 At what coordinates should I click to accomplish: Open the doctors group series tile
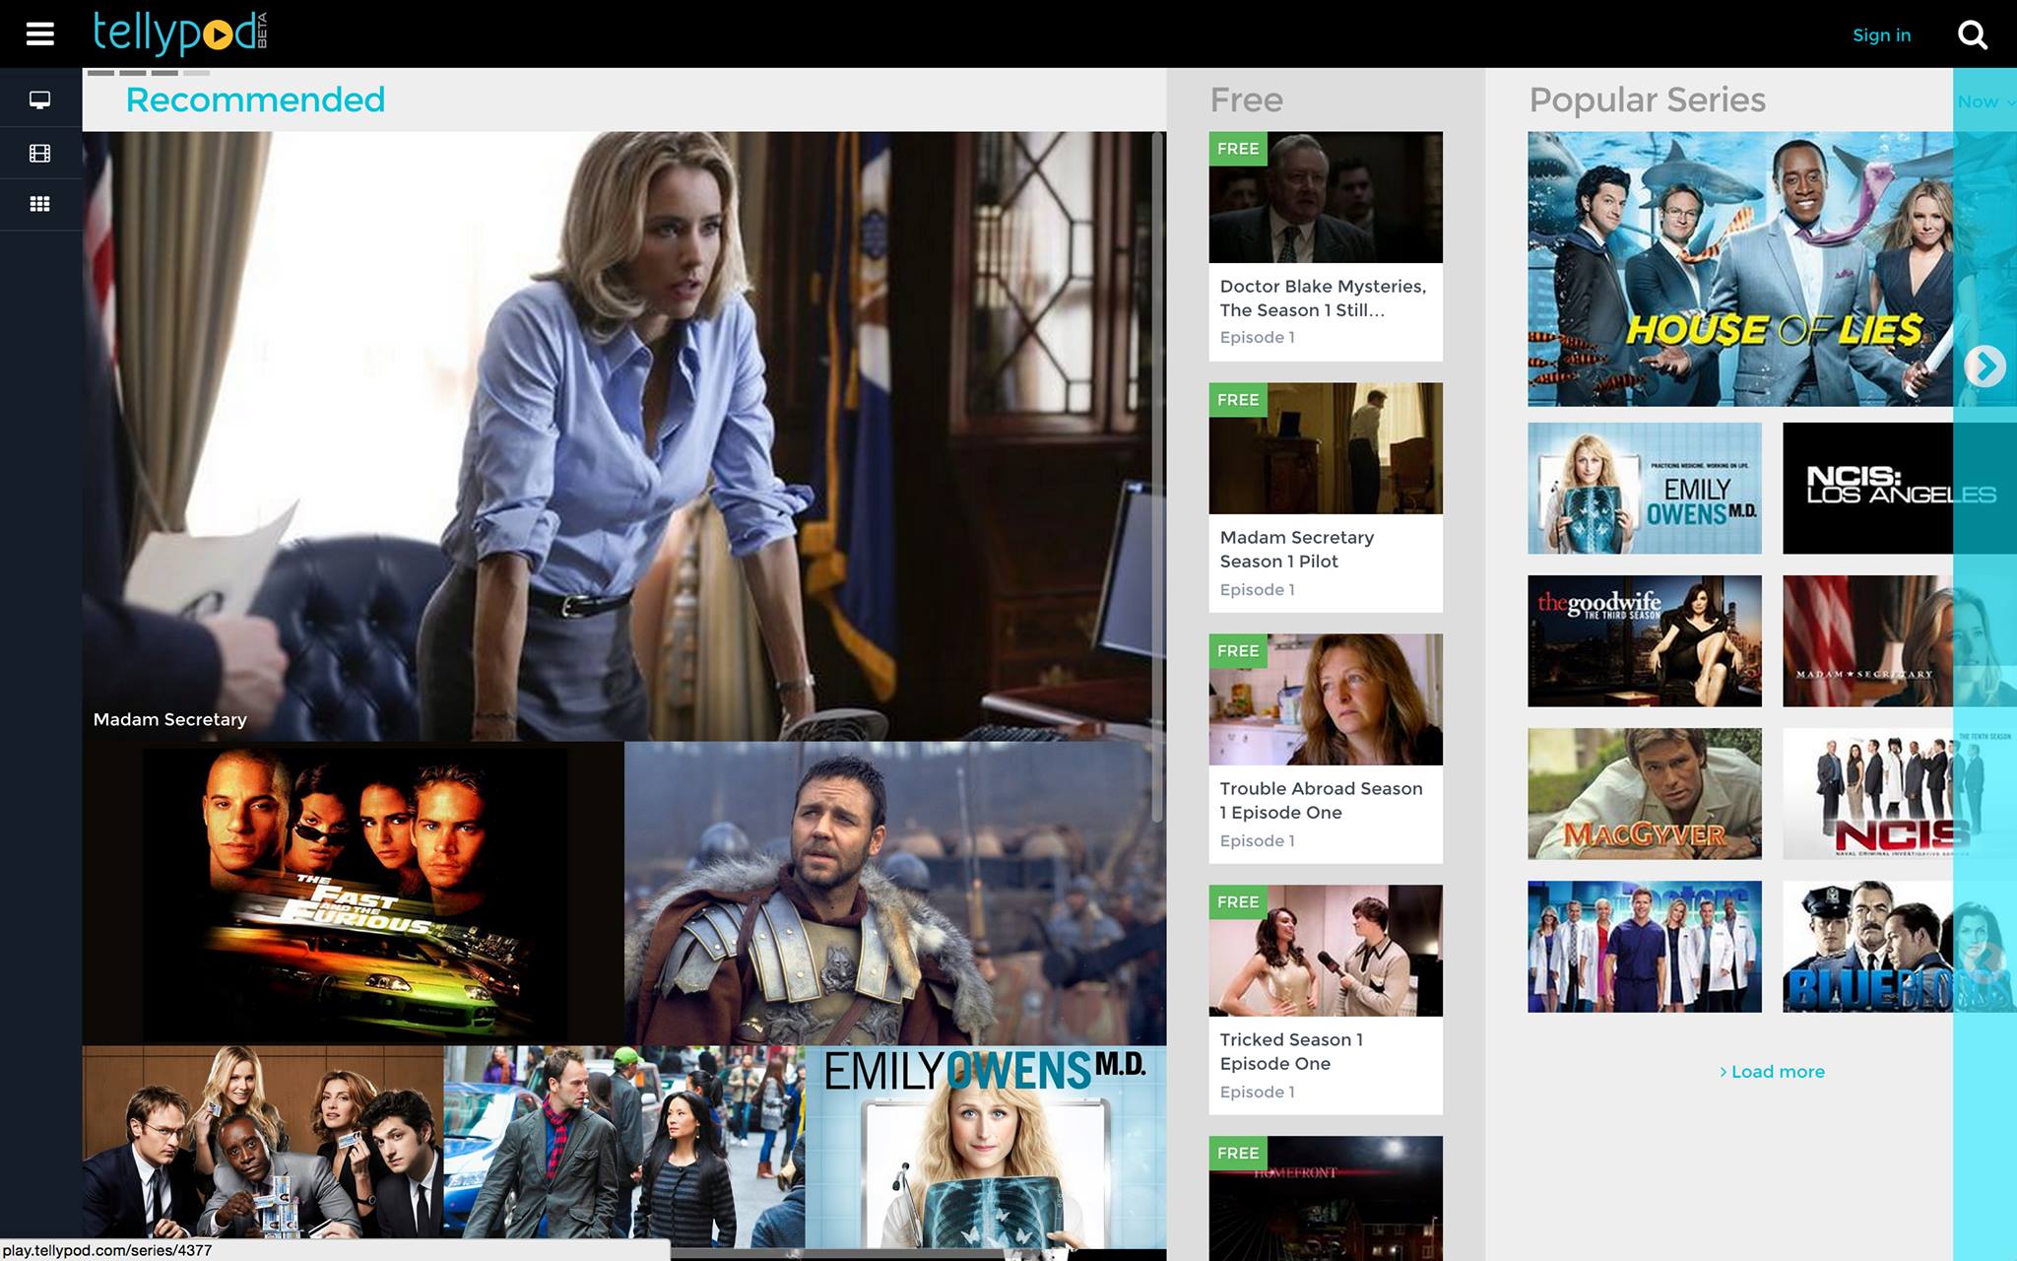[1645, 947]
